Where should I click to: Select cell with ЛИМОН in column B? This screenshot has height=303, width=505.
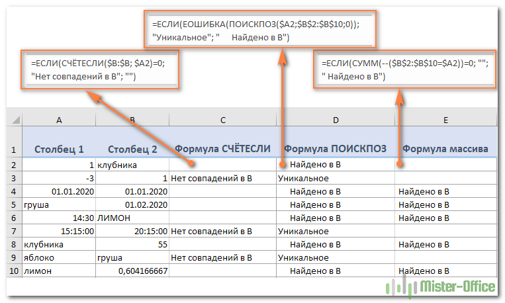click(132, 218)
